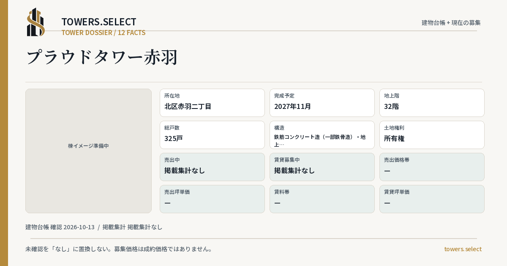
Task: Select the 土地権利 所有権 card
Action: point(432,135)
